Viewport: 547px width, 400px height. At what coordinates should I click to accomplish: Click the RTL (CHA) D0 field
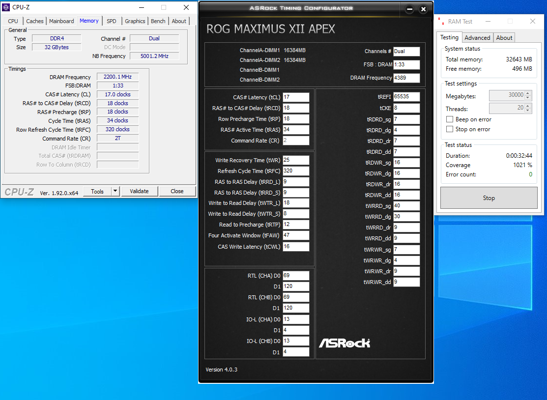coord(296,275)
